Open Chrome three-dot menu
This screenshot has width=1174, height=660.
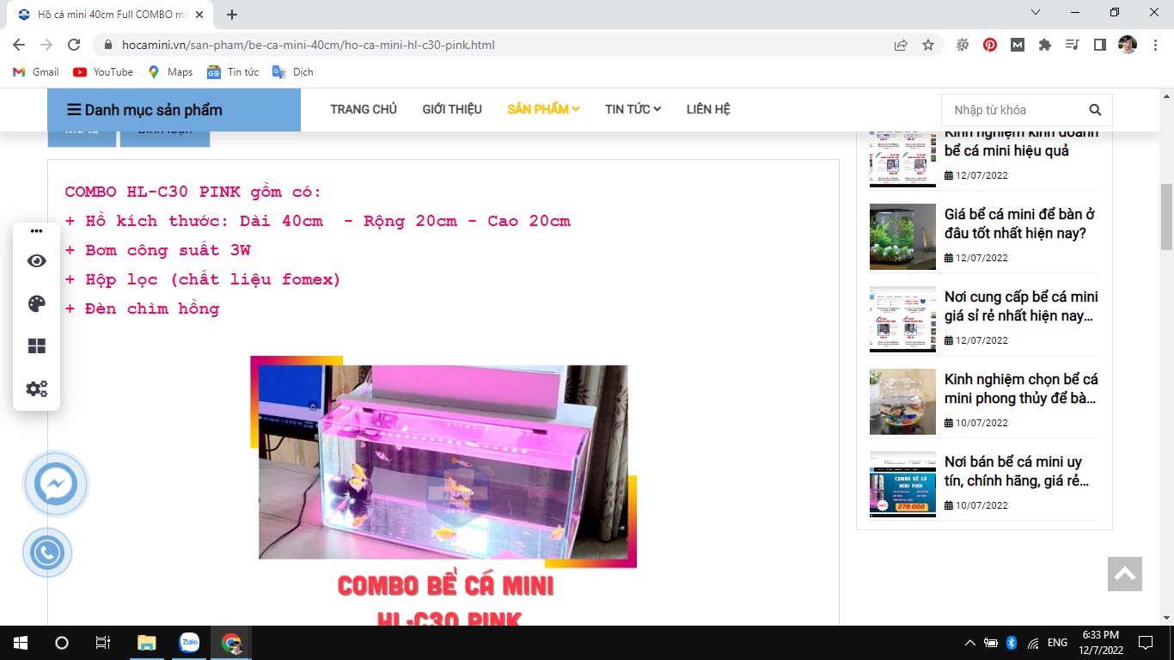[x=1155, y=45]
